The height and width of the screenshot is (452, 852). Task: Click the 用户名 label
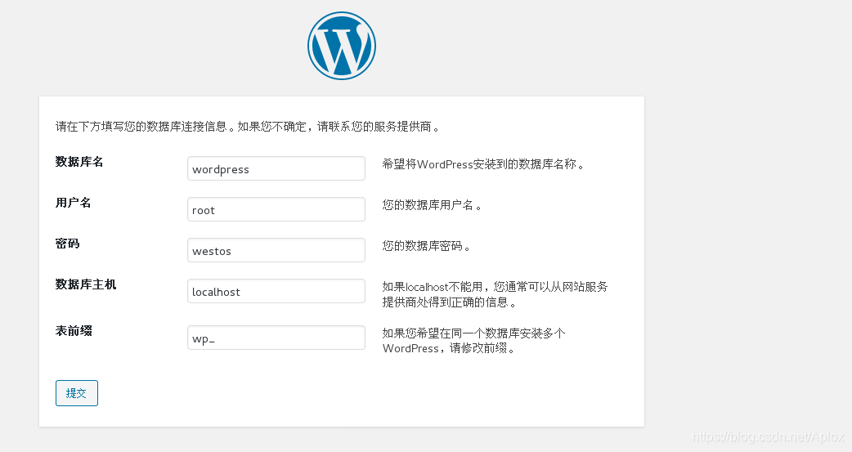point(74,203)
